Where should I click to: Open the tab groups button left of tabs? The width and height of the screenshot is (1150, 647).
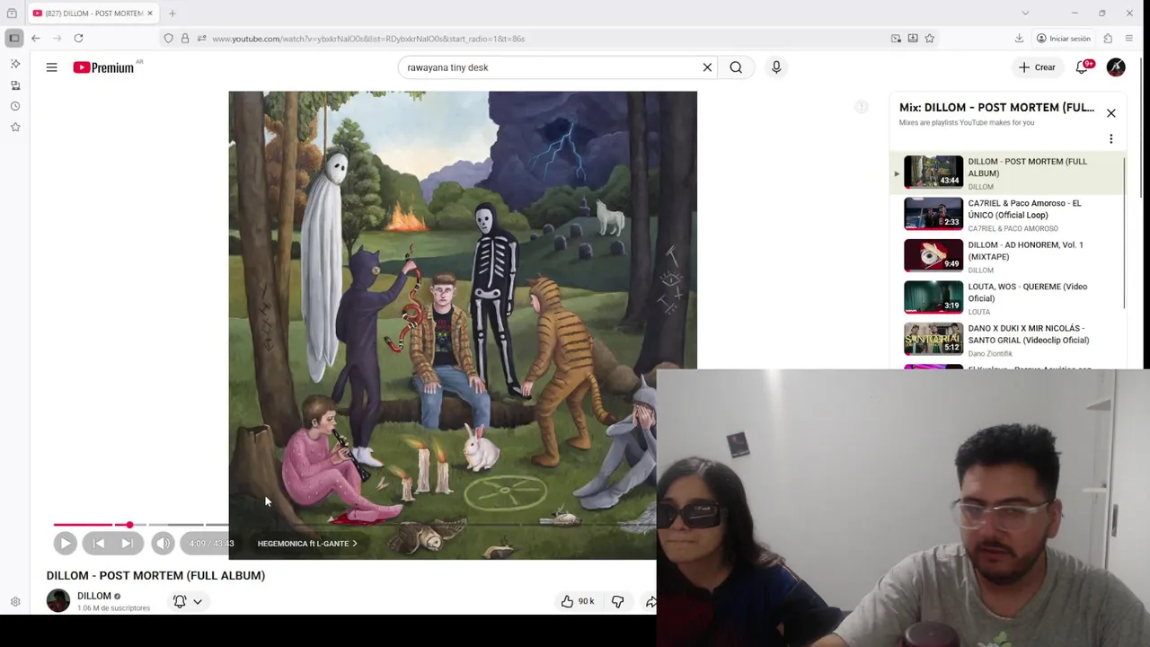(x=12, y=13)
